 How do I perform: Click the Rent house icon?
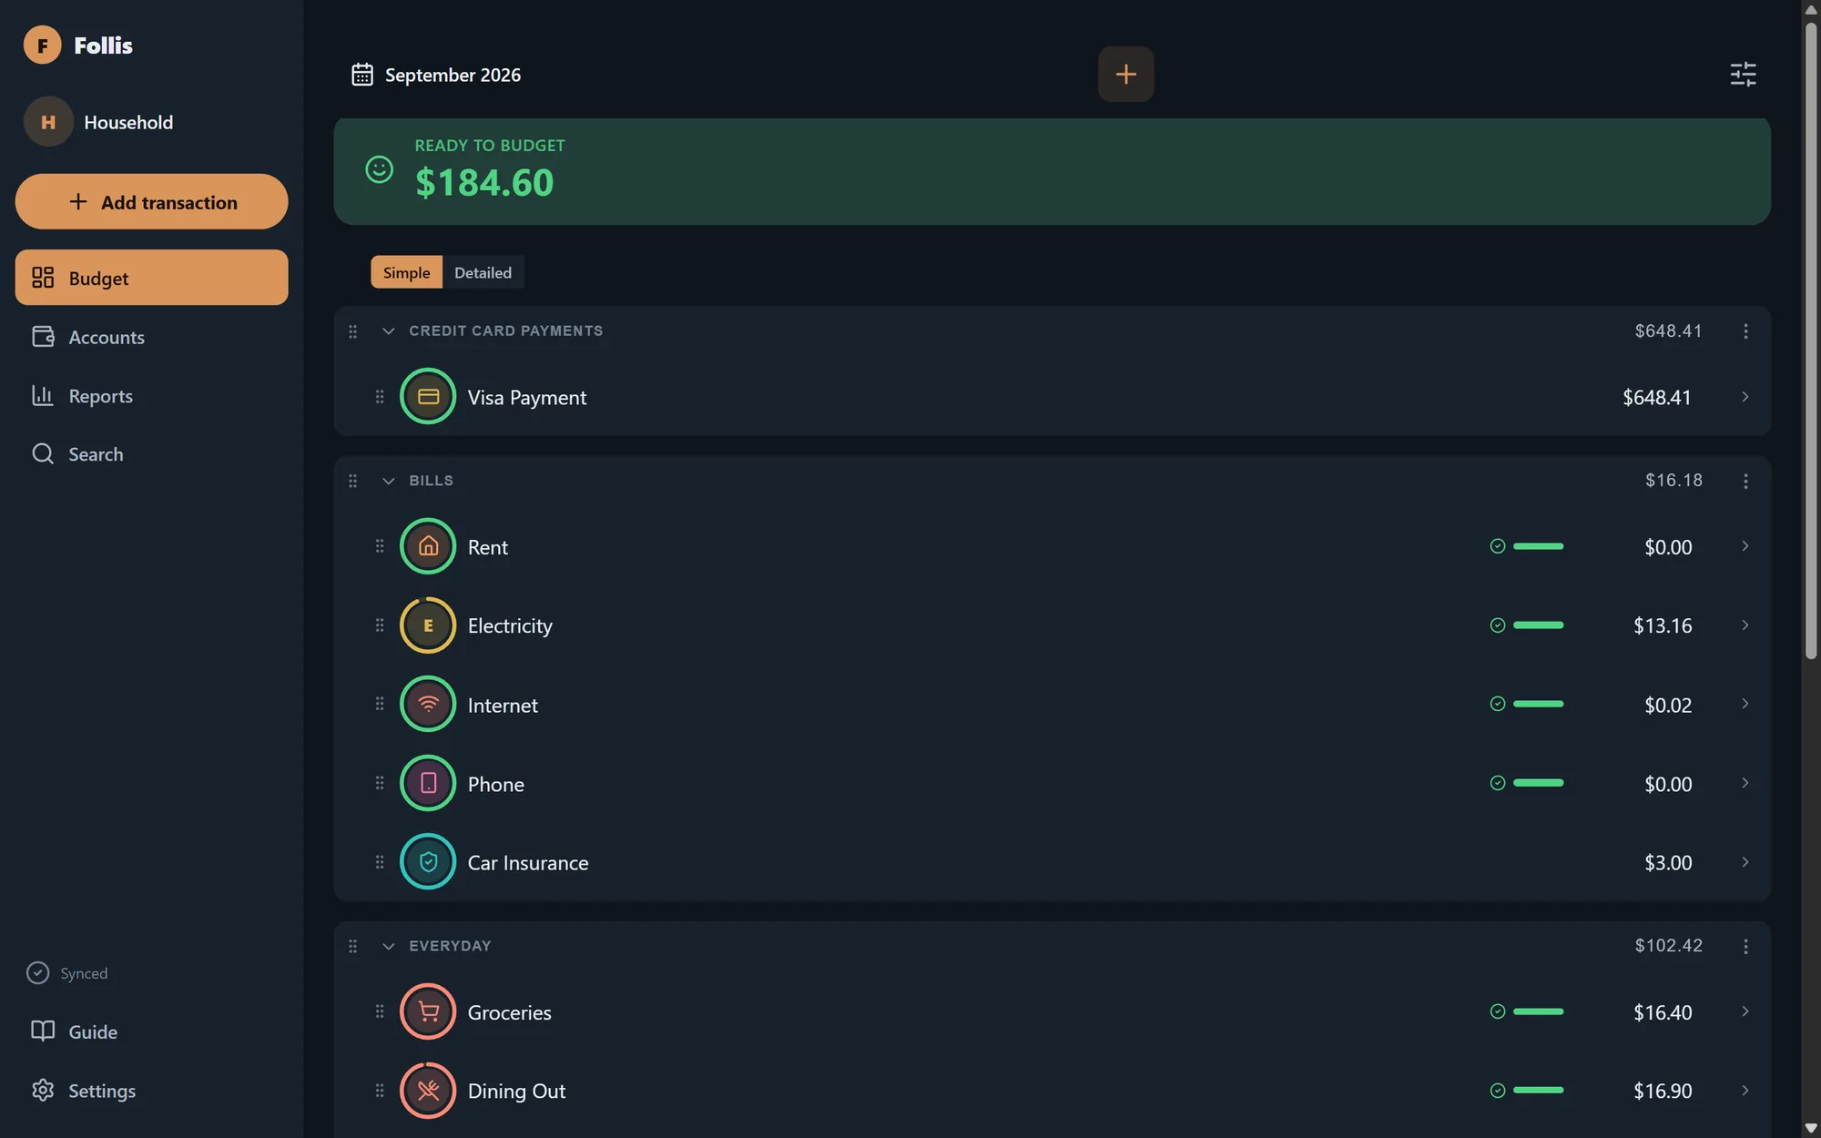[x=428, y=546]
